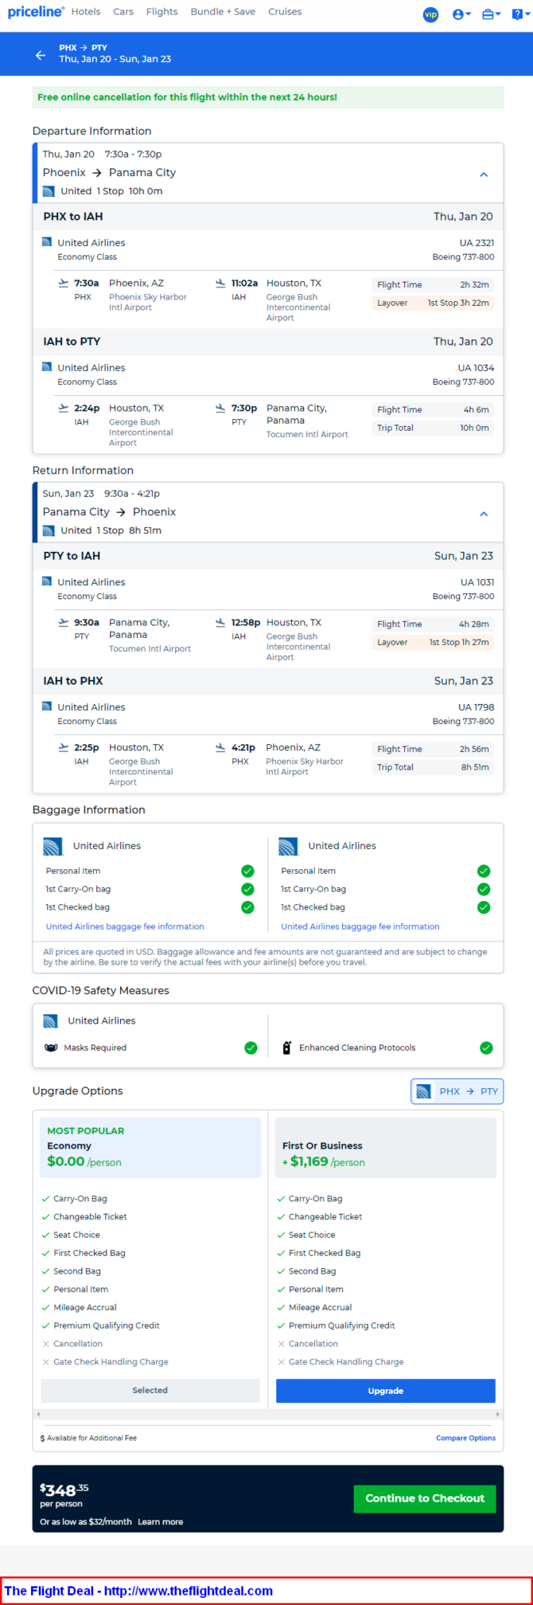This screenshot has height=1605, width=533.
Task: Open left United Airlines baggage fee information link
Action: (x=125, y=926)
